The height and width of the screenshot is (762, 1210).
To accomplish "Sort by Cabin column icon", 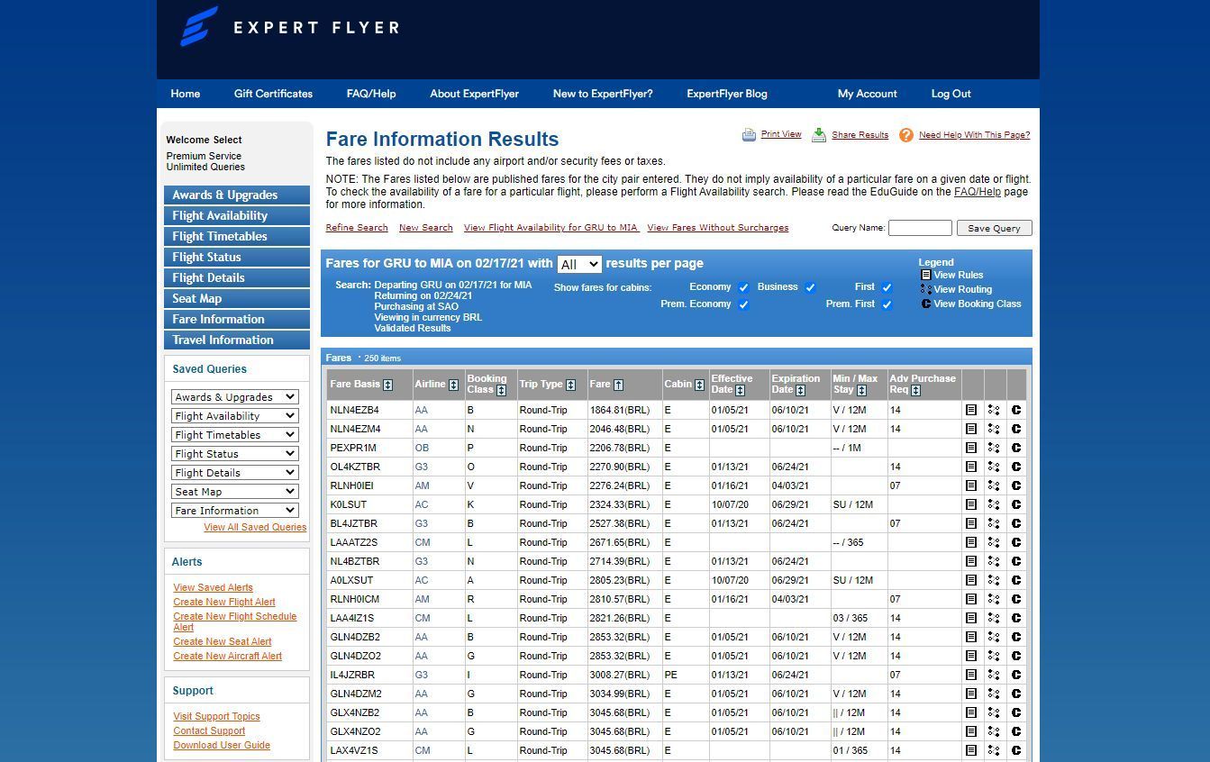I will point(699,385).
